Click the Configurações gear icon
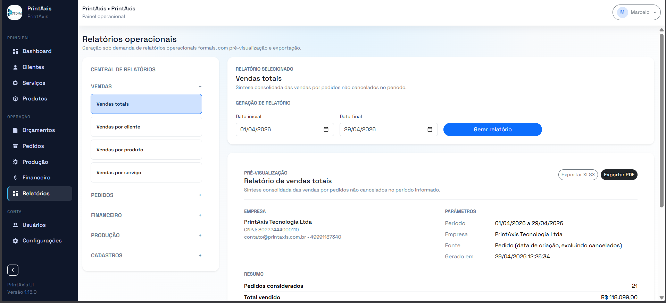This screenshot has height=303, width=666. 15,241
